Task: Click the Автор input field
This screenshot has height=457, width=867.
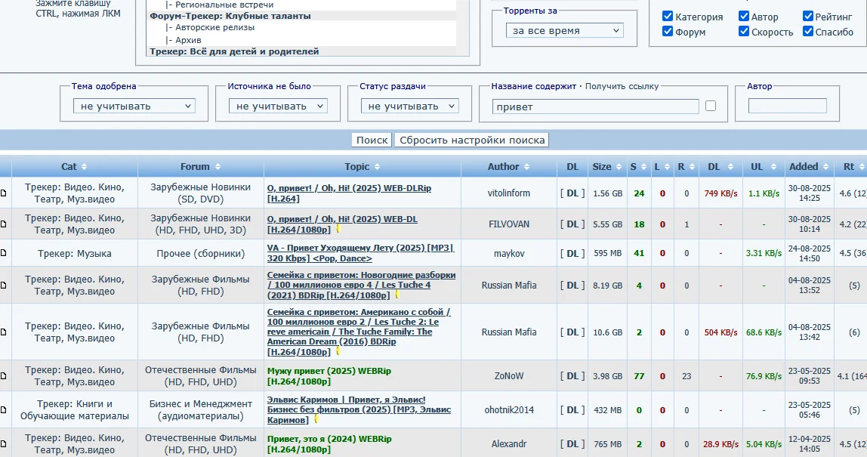Action: coord(787,106)
